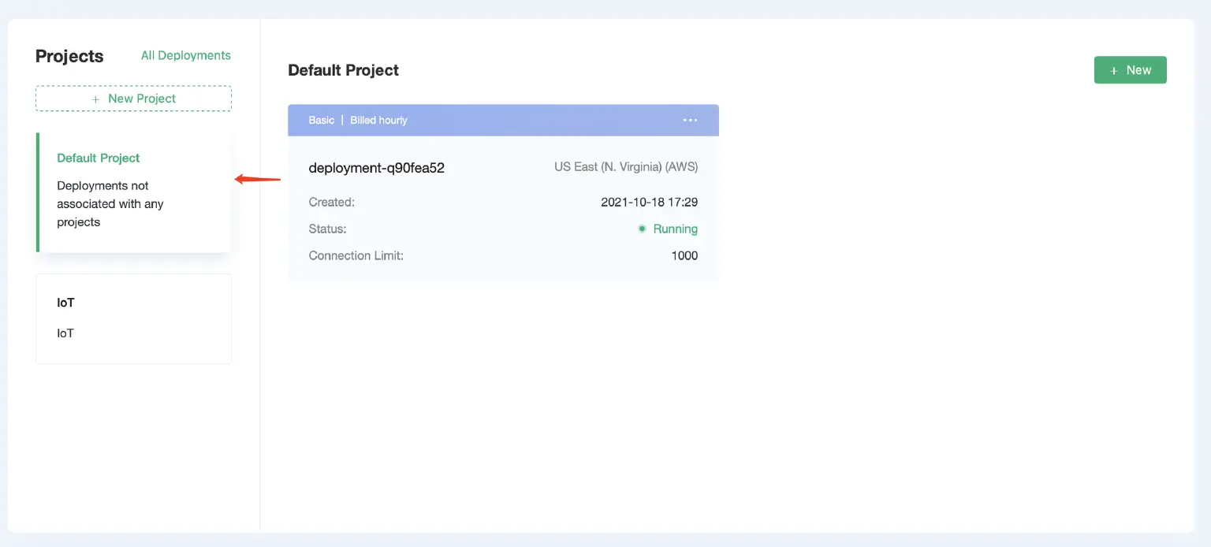This screenshot has height=547, width=1211.
Task: Click the green indicator bar beside Default Project
Action: 37,192
